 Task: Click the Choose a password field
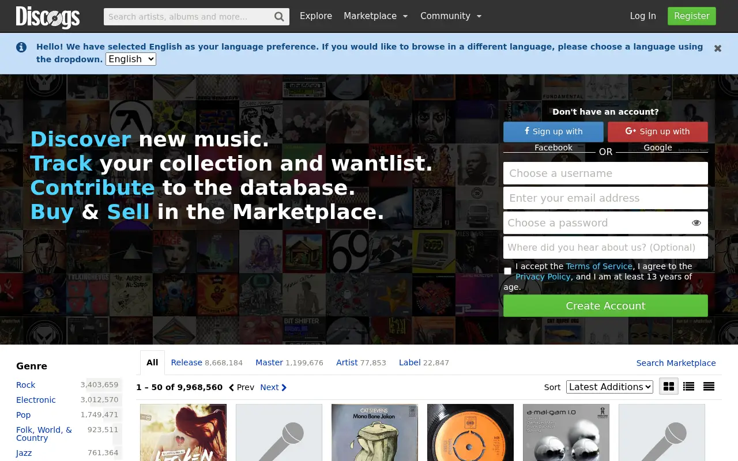[605, 223]
